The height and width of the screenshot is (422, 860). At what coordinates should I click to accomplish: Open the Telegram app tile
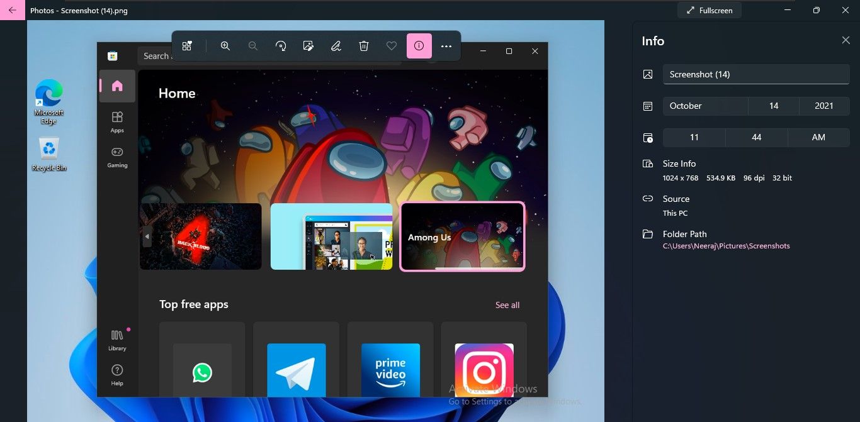(x=297, y=360)
